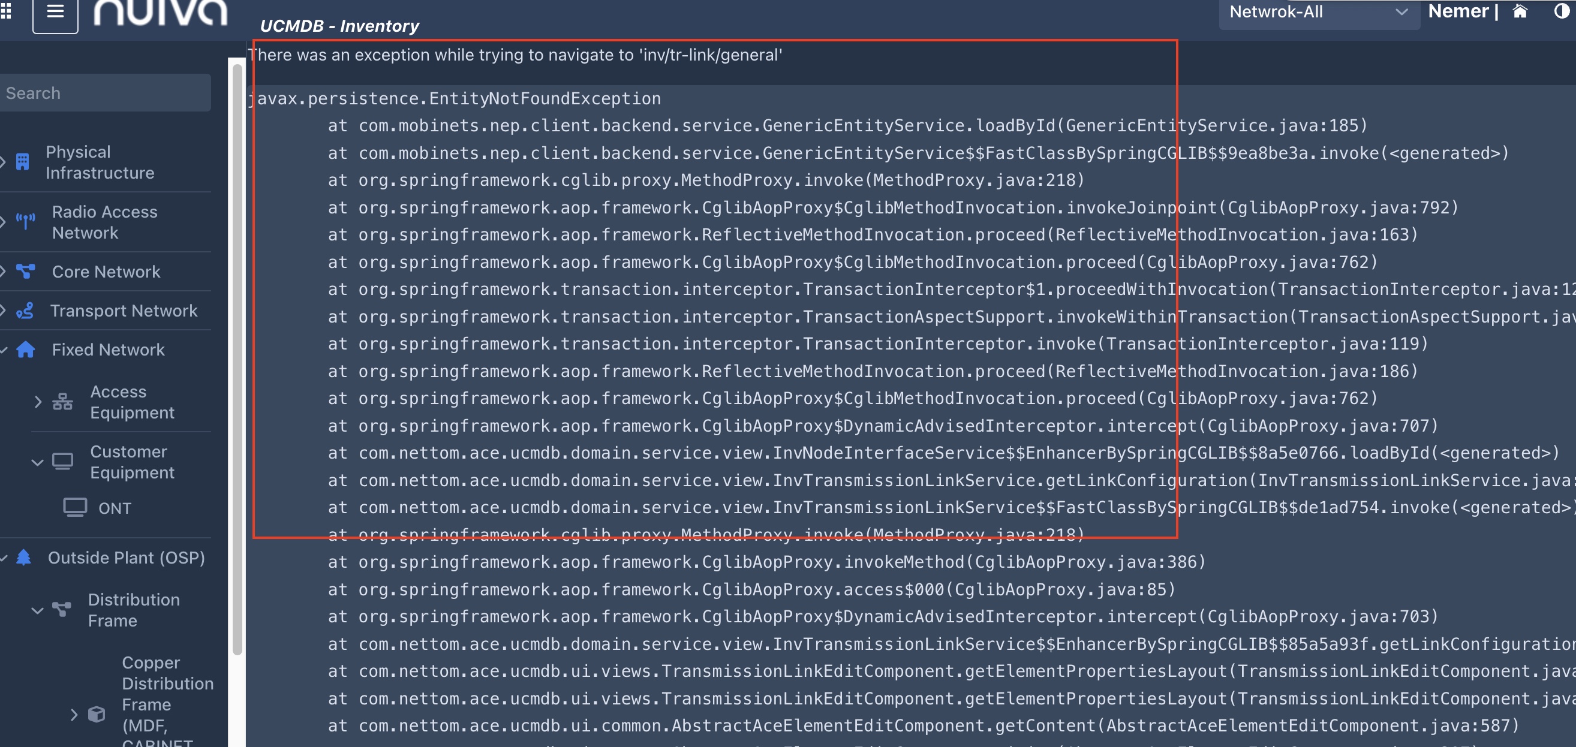Screen dimensions: 1576x747
Task: Click the home icon next to Nemer
Action: point(1520,11)
